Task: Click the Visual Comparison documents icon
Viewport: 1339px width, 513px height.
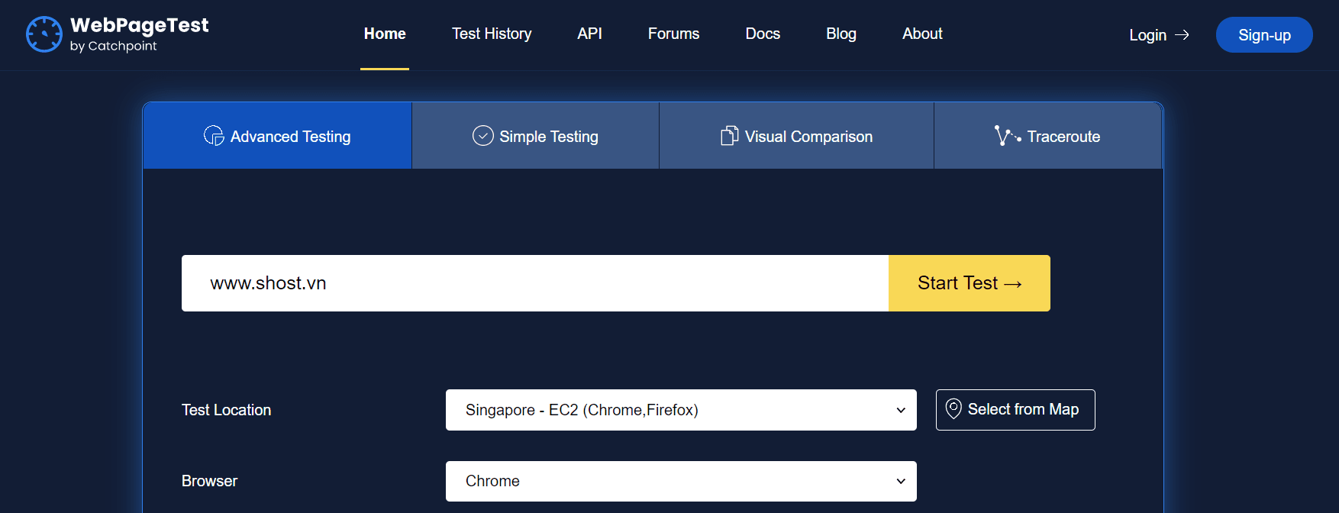Action: coord(729,136)
